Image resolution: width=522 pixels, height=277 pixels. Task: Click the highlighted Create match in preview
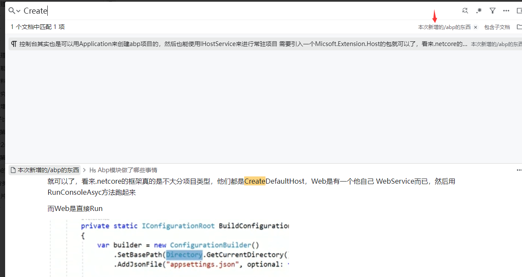coord(255,181)
